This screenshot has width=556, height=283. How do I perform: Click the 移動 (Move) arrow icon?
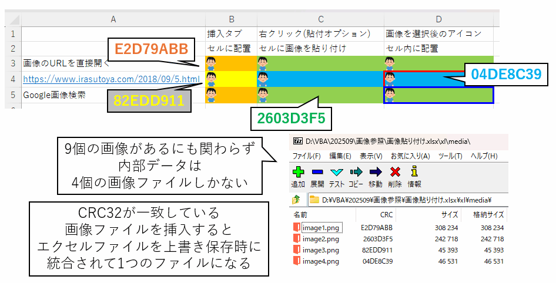[x=376, y=172]
